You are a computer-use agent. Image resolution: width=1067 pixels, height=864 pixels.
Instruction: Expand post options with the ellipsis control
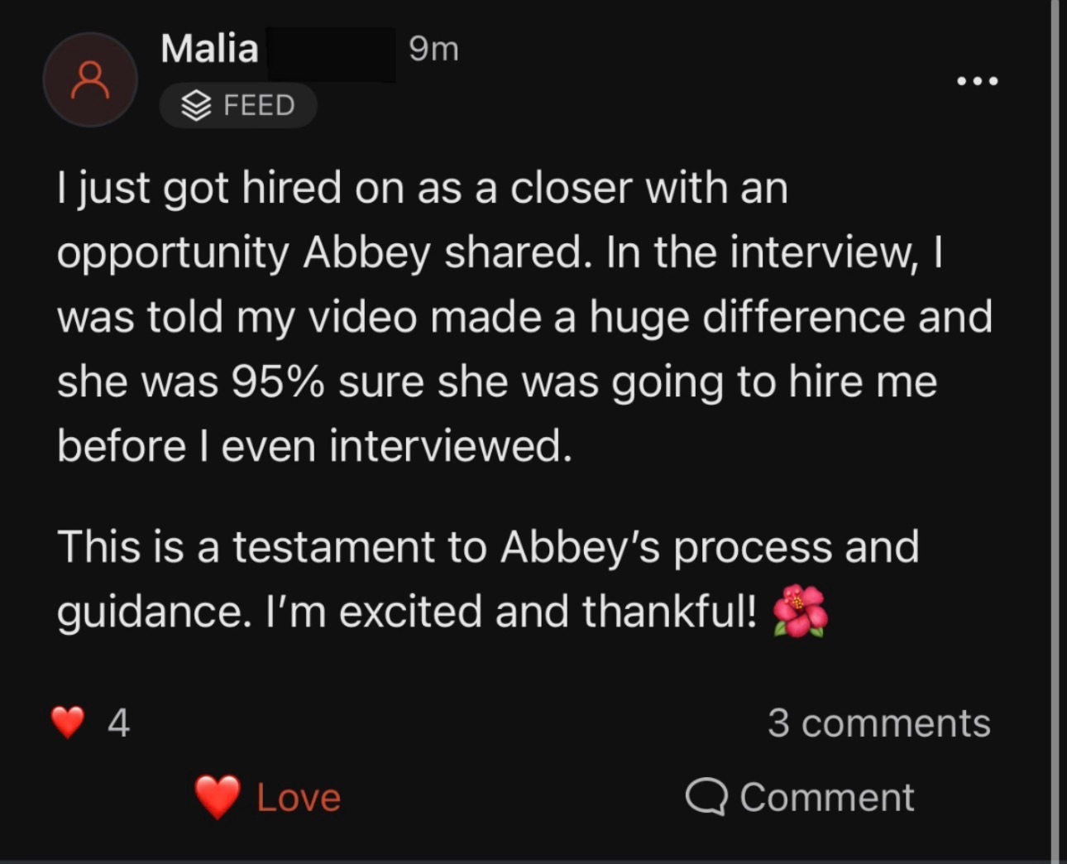point(977,79)
